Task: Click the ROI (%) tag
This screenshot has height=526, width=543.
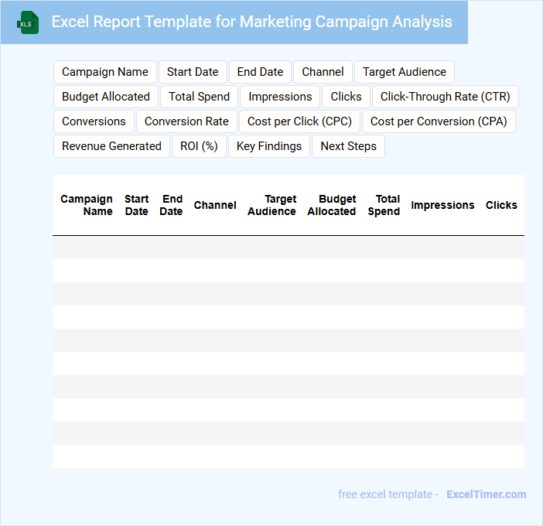Action: [x=199, y=146]
